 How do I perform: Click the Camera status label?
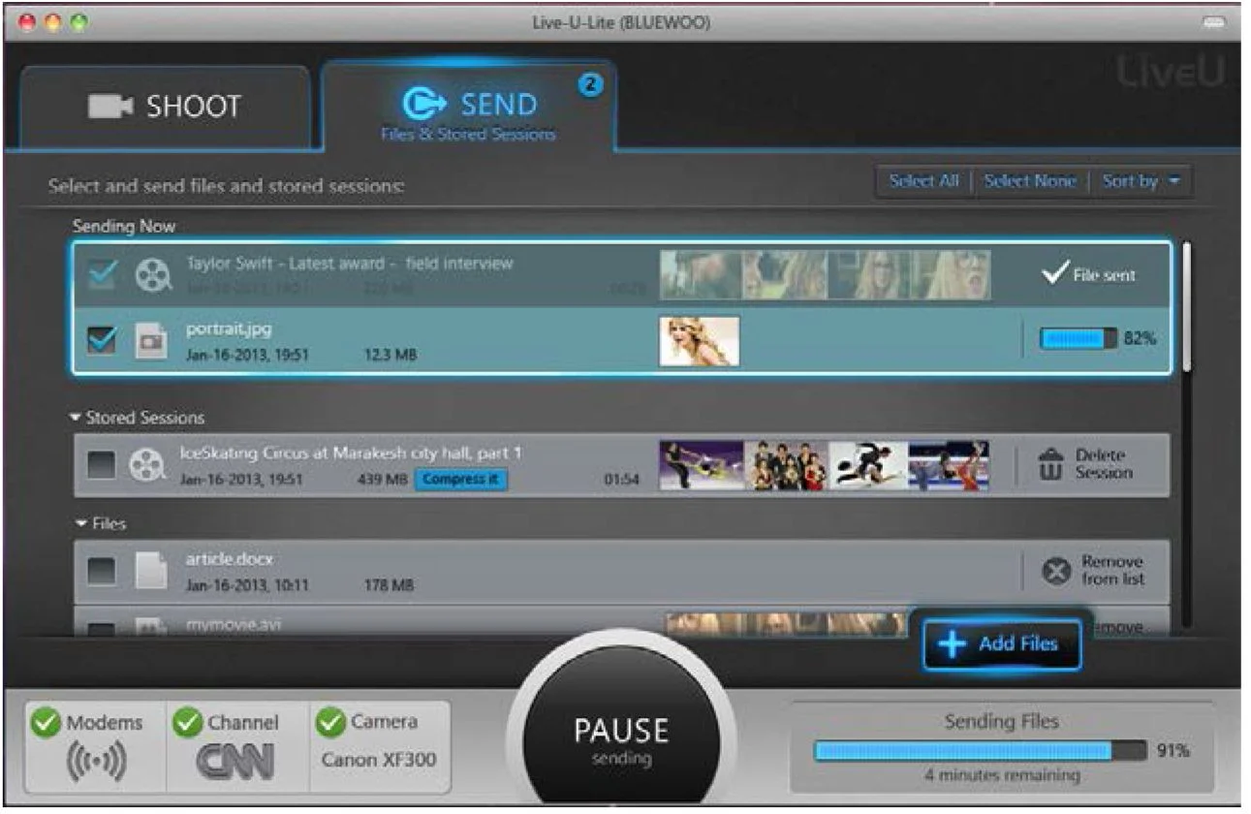(385, 722)
